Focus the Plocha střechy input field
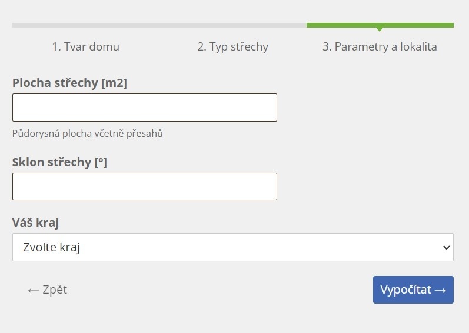 click(x=145, y=107)
